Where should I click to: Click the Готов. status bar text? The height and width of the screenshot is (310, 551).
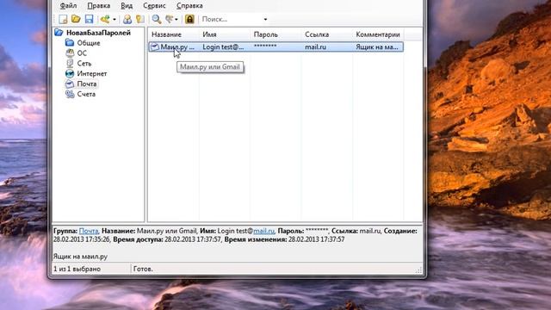click(143, 269)
